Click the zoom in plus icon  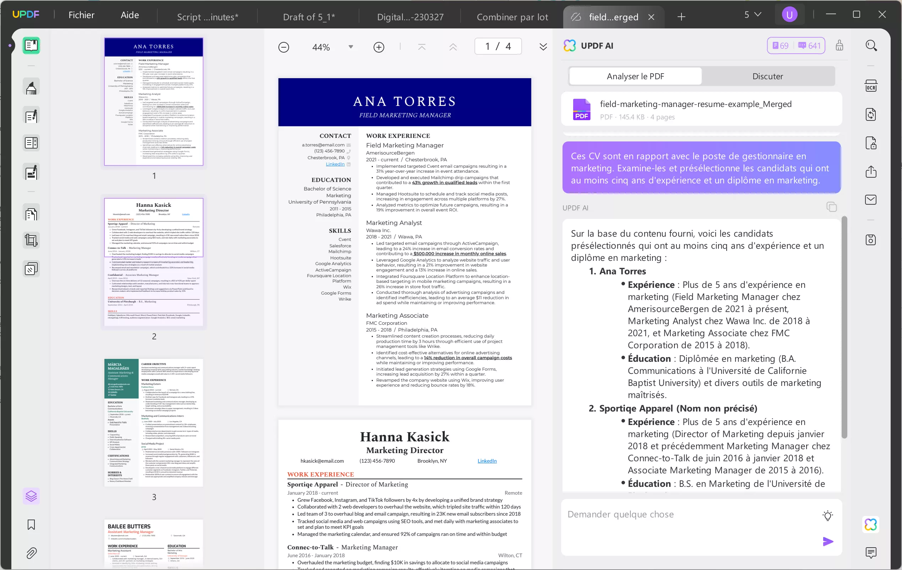click(x=379, y=47)
